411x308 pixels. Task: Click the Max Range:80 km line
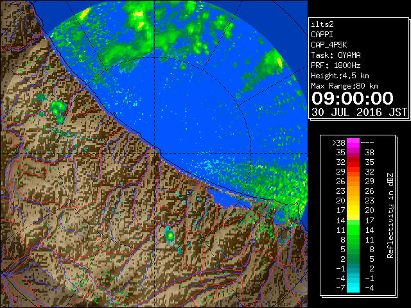tap(344, 86)
